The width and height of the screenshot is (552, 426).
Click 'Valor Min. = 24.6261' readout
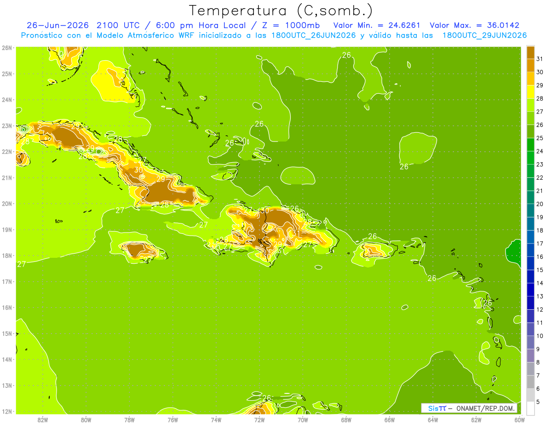(376, 26)
